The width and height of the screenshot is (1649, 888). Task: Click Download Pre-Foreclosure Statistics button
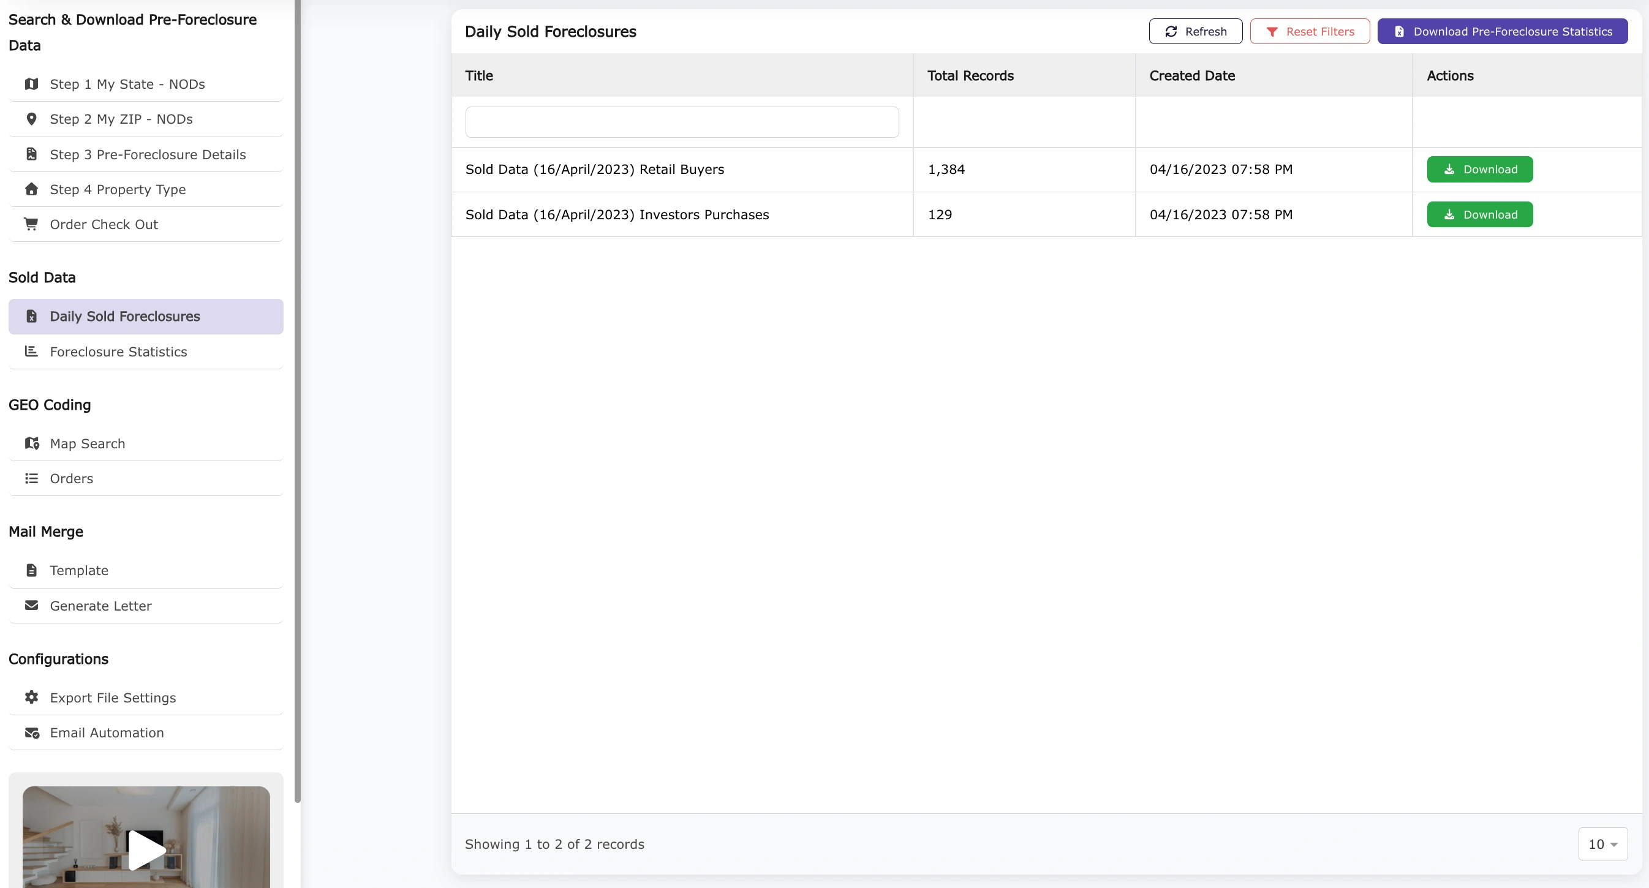pyautogui.click(x=1502, y=31)
